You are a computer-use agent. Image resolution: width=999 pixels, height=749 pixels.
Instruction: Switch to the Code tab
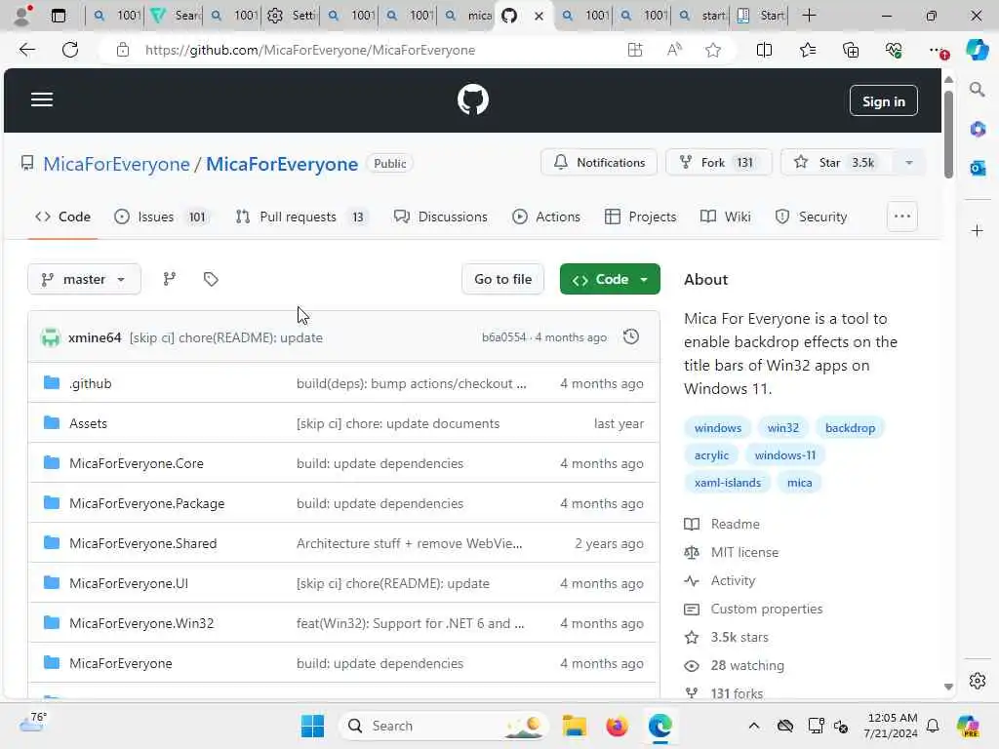(x=62, y=217)
